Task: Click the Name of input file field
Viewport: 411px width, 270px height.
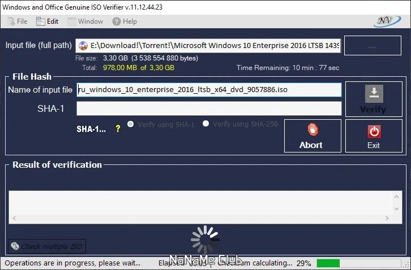Action: pyautogui.click(x=209, y=90)
